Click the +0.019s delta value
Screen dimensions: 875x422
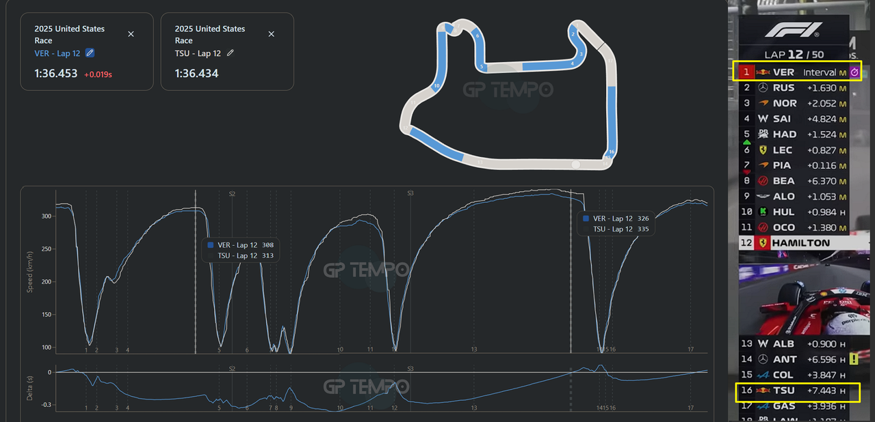(x=98, y=74)
